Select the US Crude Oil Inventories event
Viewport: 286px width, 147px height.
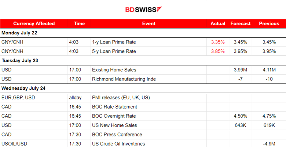tap(118, 144)
